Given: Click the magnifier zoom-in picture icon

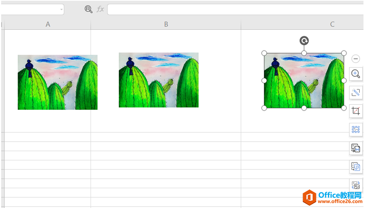Looking at the screenshot, I should [356, 74].
